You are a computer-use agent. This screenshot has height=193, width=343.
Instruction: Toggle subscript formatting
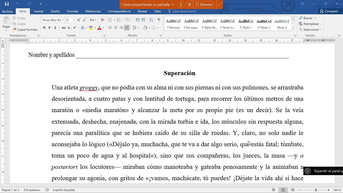69,28
